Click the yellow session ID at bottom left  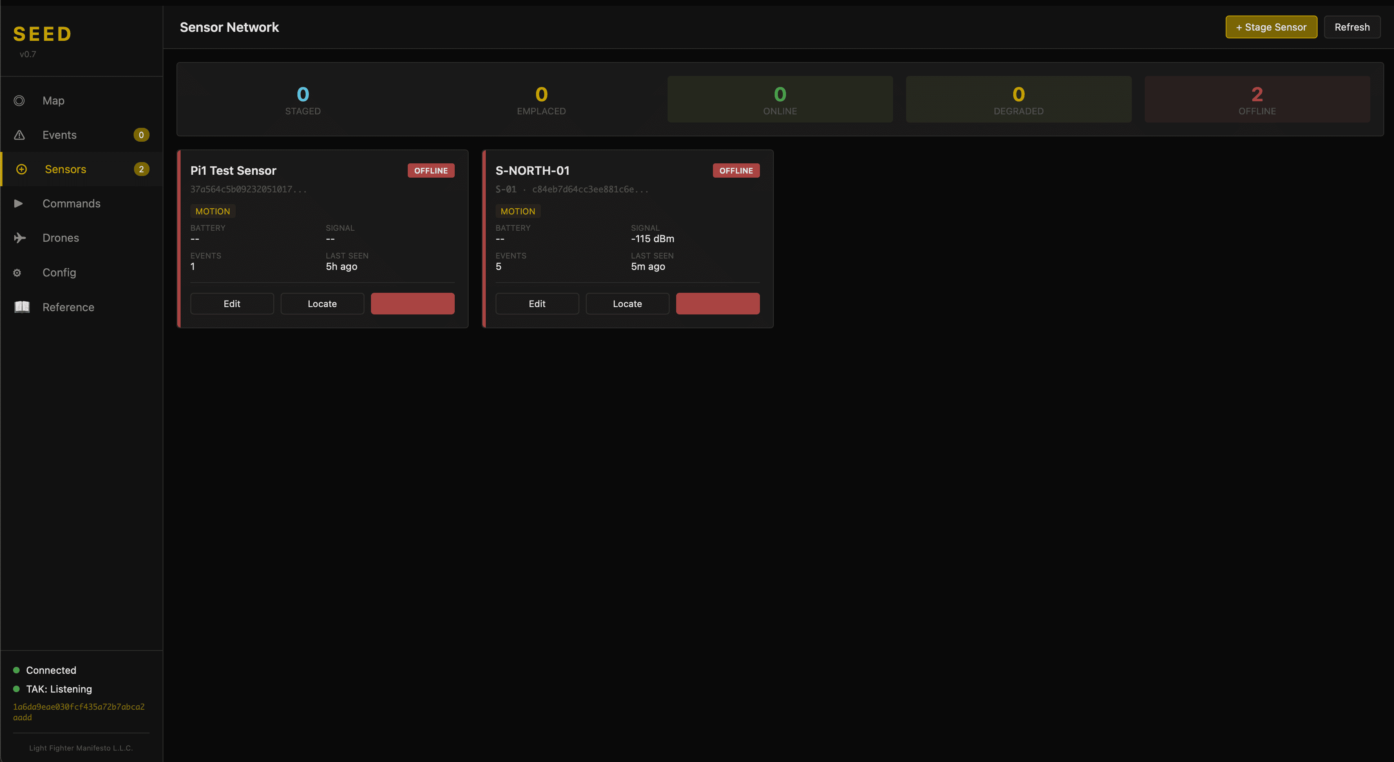click(79, 711)
